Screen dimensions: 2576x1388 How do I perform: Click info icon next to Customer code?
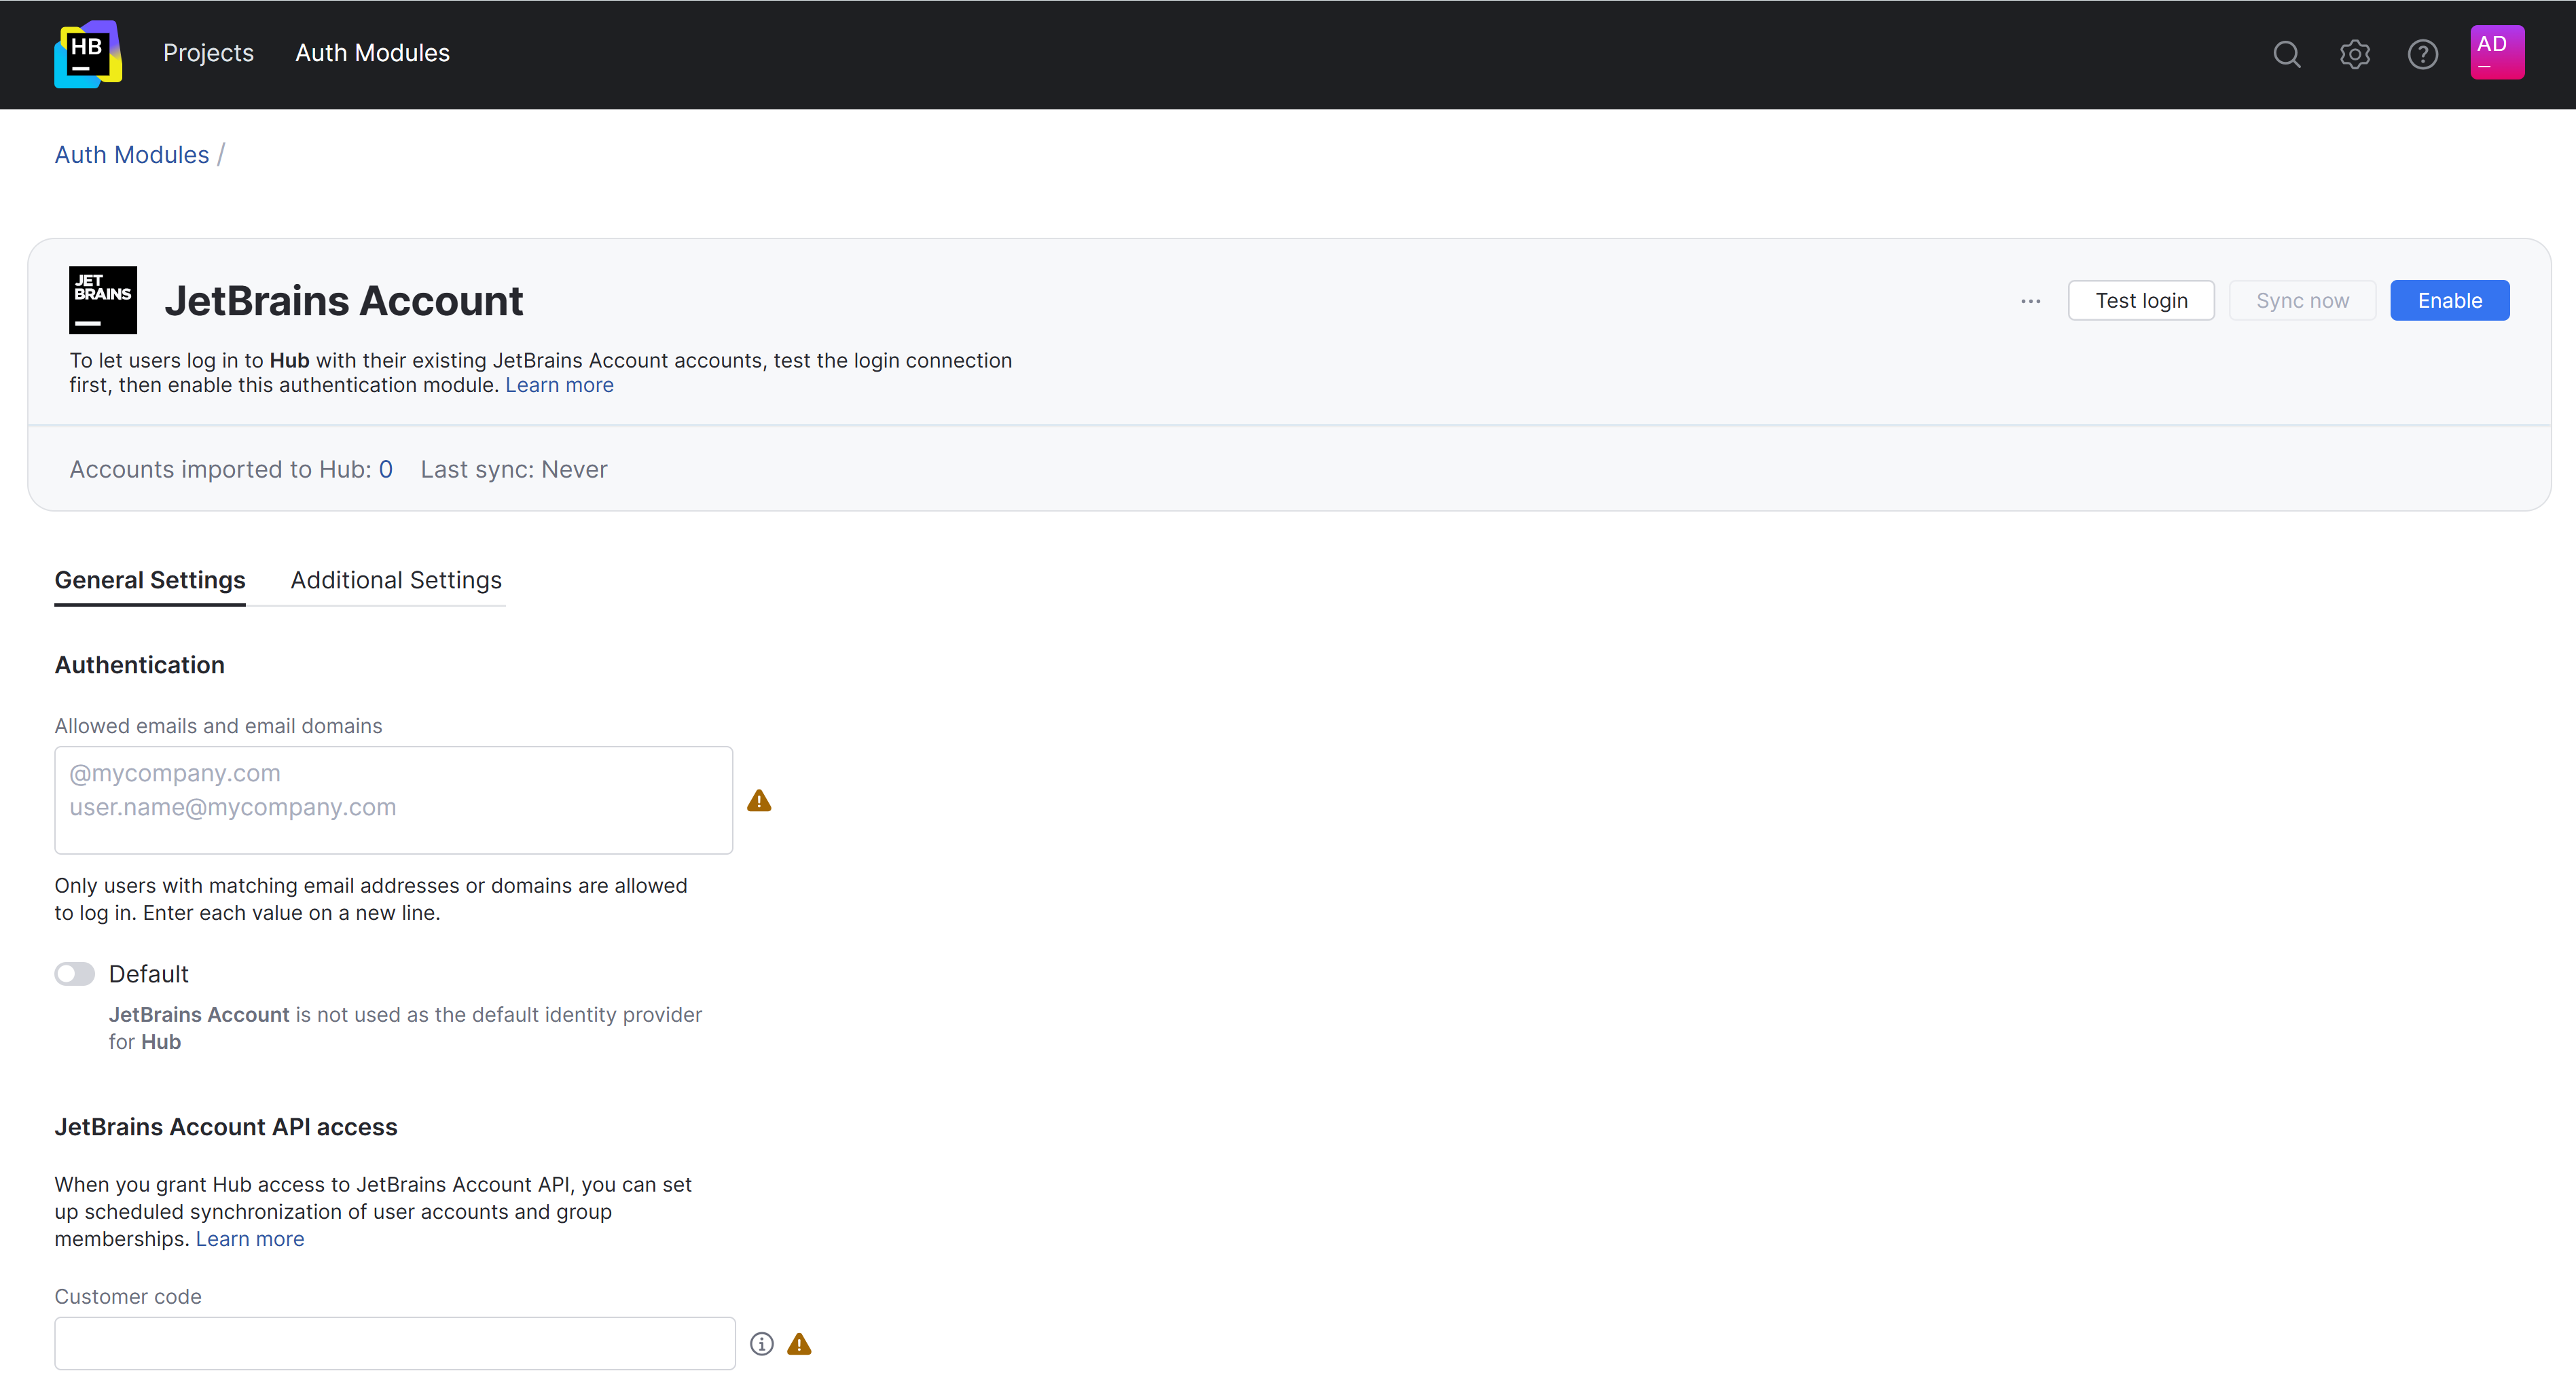[x=762, y=1344]
